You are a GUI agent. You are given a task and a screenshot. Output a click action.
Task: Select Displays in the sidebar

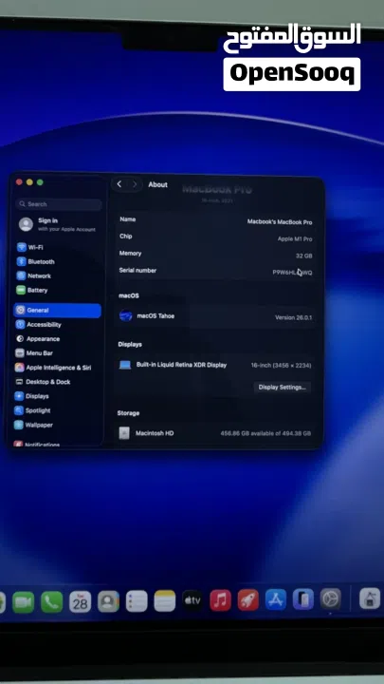[x=32, y=396]
